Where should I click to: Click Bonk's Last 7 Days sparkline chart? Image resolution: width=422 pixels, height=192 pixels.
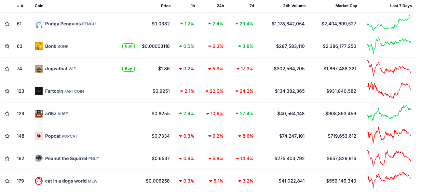pos(389,46)
